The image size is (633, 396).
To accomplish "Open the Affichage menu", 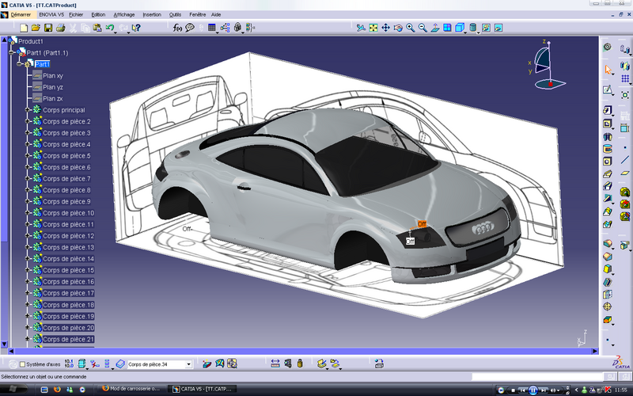I will coord(124,14).
